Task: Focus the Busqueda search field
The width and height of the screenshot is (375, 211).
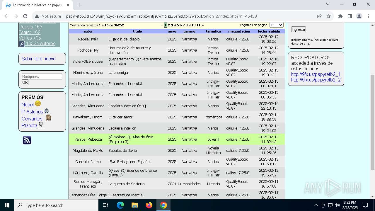Action: [x=42, y=76]
